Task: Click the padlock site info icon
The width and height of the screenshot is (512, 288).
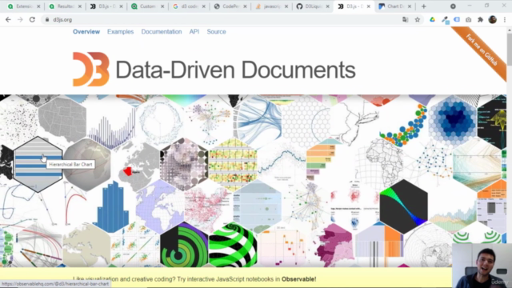Action: click(47, 19)
